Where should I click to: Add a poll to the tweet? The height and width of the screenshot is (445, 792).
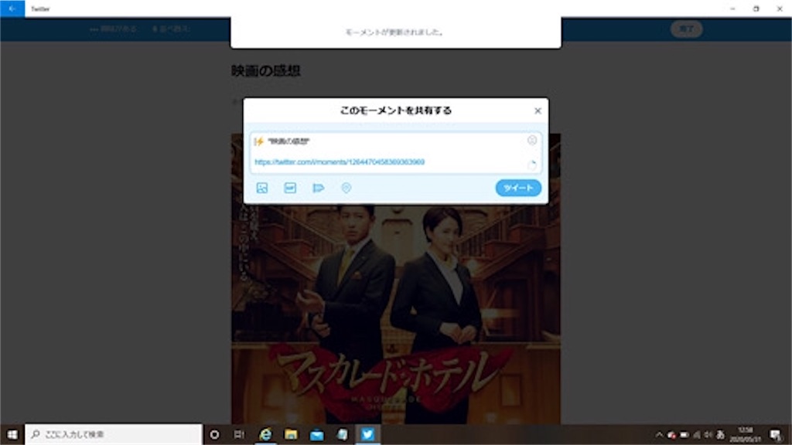[318, 189]
